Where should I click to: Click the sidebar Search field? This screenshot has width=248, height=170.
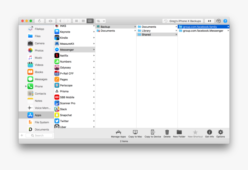pos(39,135)
